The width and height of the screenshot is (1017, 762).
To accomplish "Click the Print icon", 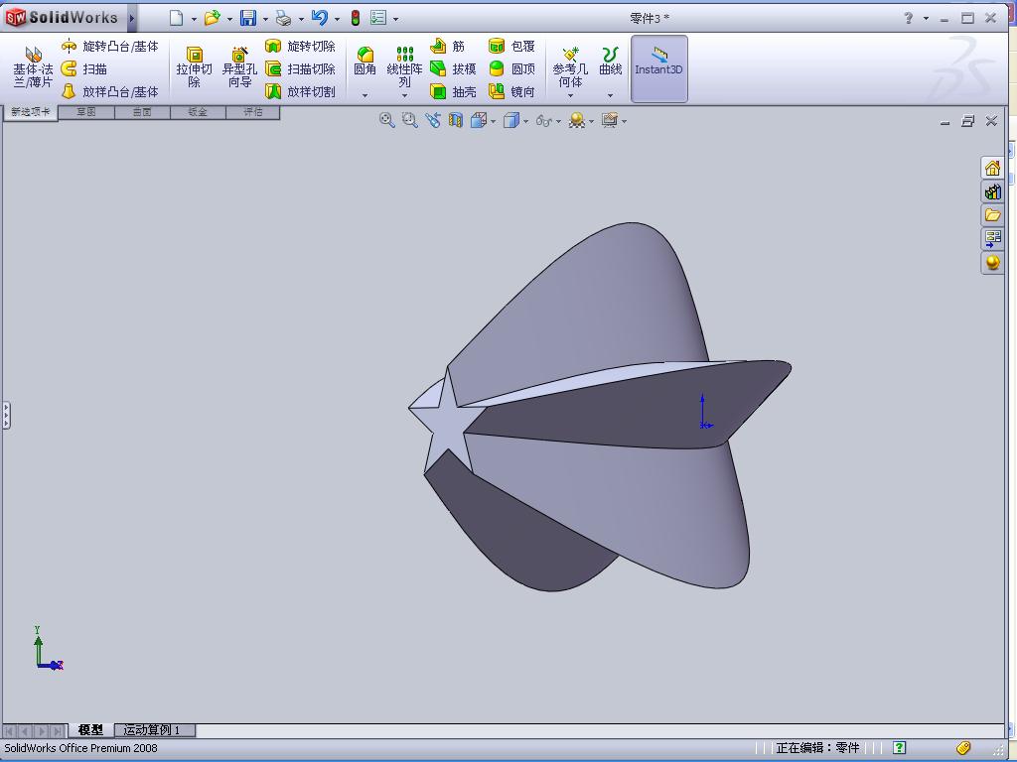I will (x=283, y=18).
